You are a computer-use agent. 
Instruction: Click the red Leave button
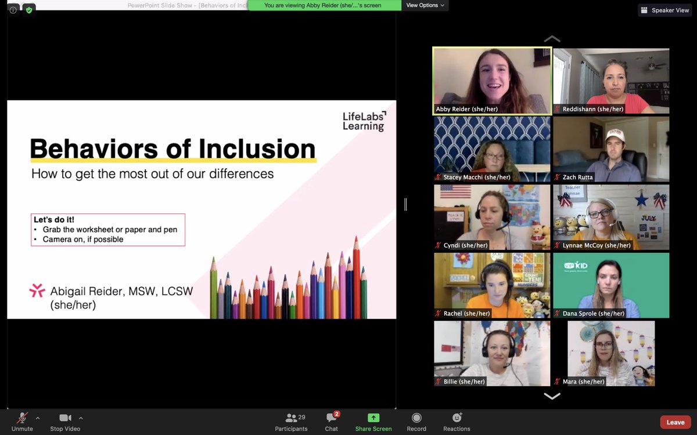click(x=676, y=422)
